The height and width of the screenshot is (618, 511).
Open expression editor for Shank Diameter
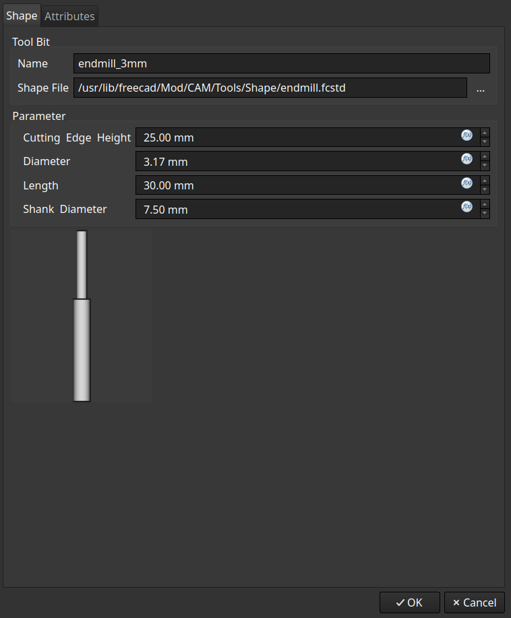[x=467, y=206]
